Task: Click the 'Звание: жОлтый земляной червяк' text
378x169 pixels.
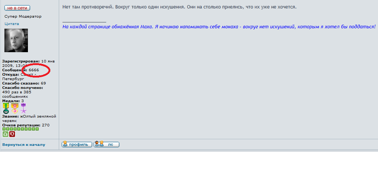Action: click(x=29, y=118)
